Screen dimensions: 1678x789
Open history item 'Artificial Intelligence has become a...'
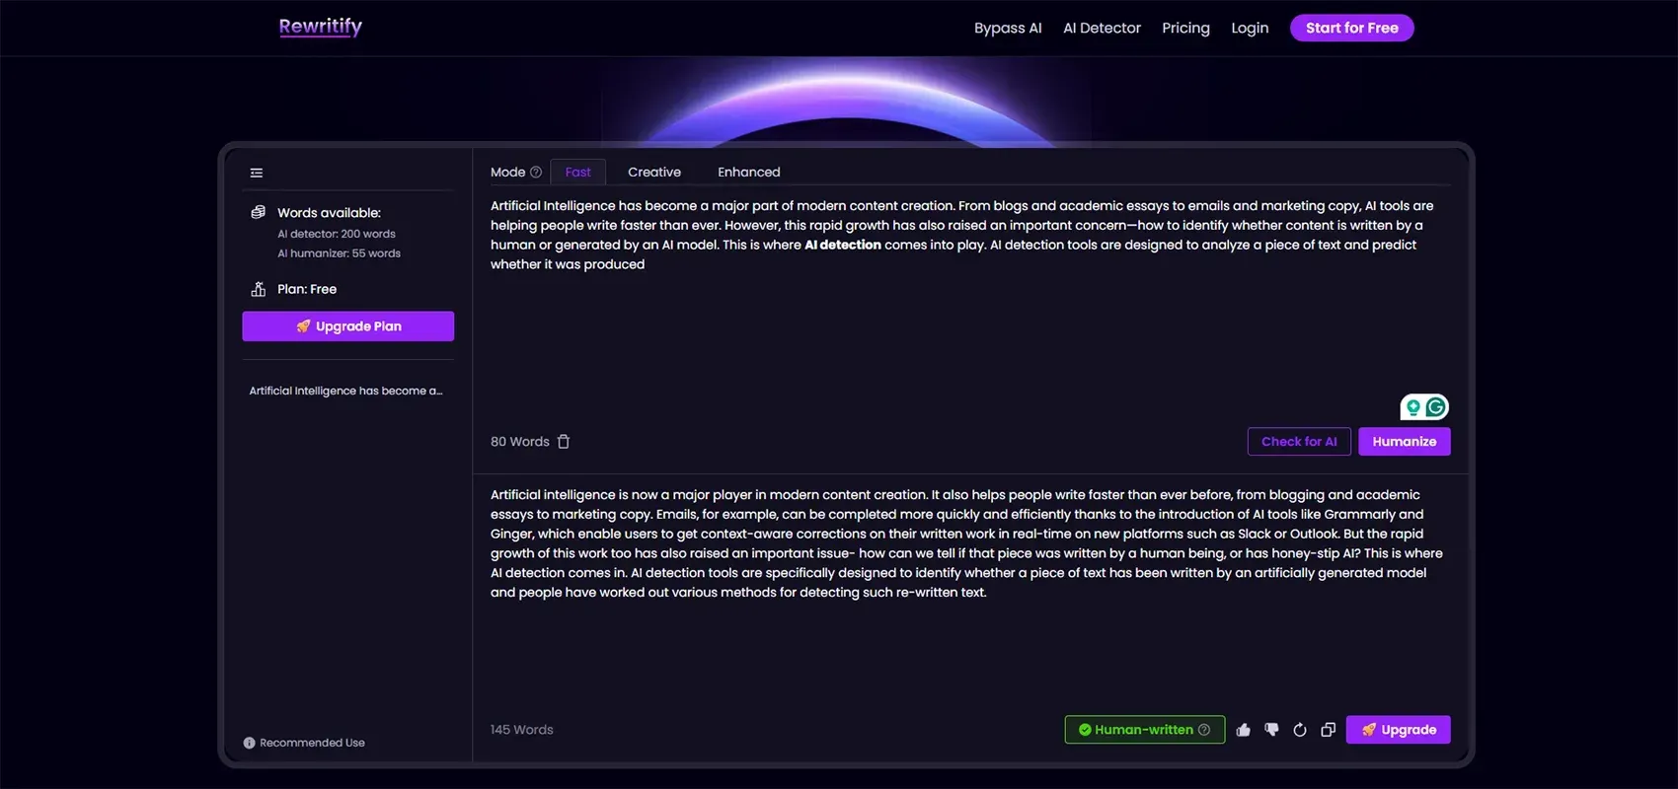[x=345, y=391]
